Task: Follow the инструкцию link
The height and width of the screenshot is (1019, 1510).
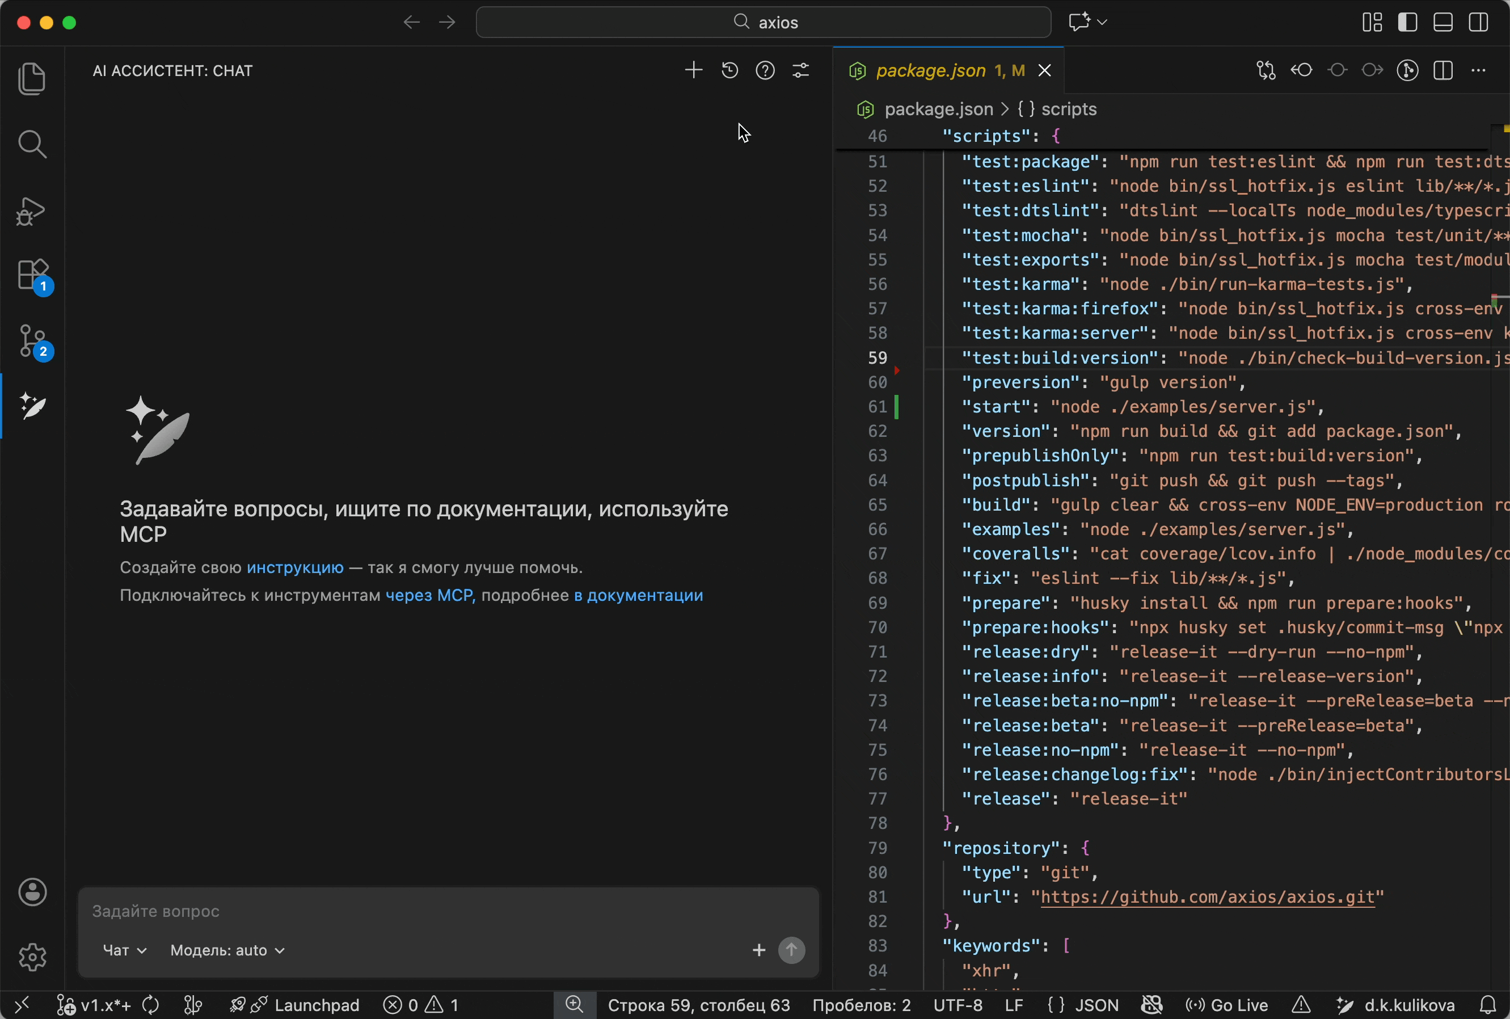Action: coord(295,567)
